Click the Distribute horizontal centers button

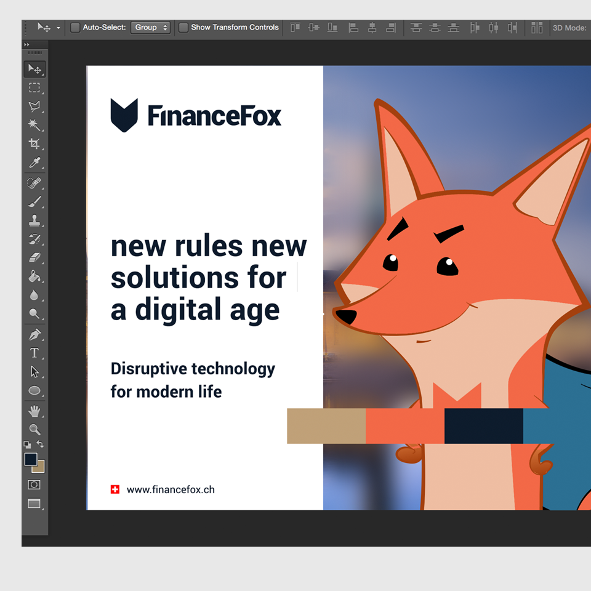[x=493, y=28]
